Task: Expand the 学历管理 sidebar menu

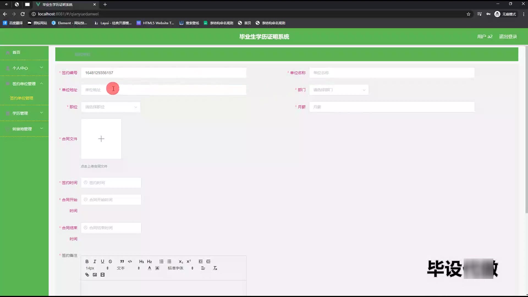Action: point(24,113)
